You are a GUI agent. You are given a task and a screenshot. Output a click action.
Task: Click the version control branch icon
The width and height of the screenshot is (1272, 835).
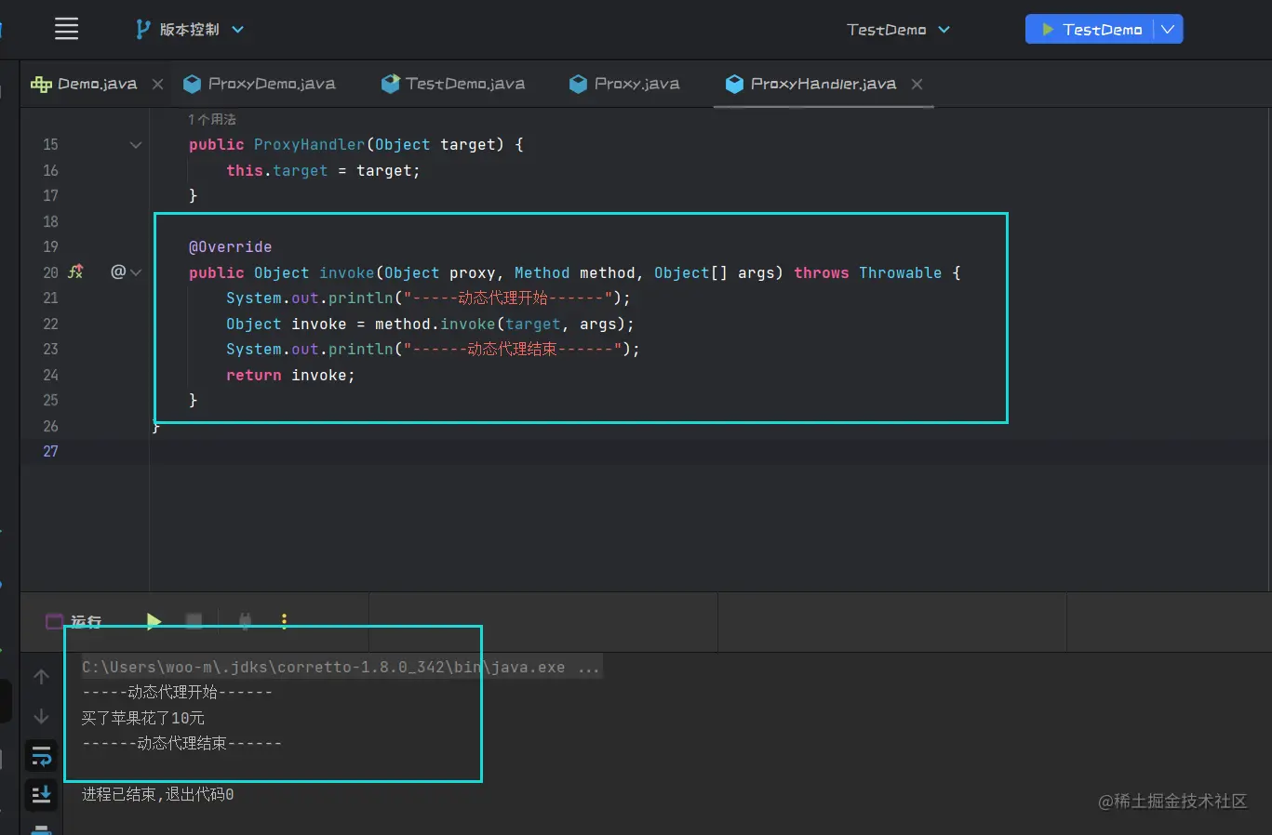[142, 30]
